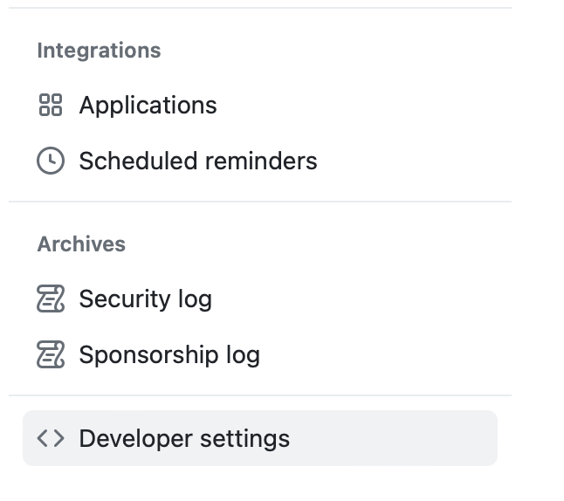The width and height of the screenshot is (564, 501).
Task: View the Security log
Action: (145, 299)
